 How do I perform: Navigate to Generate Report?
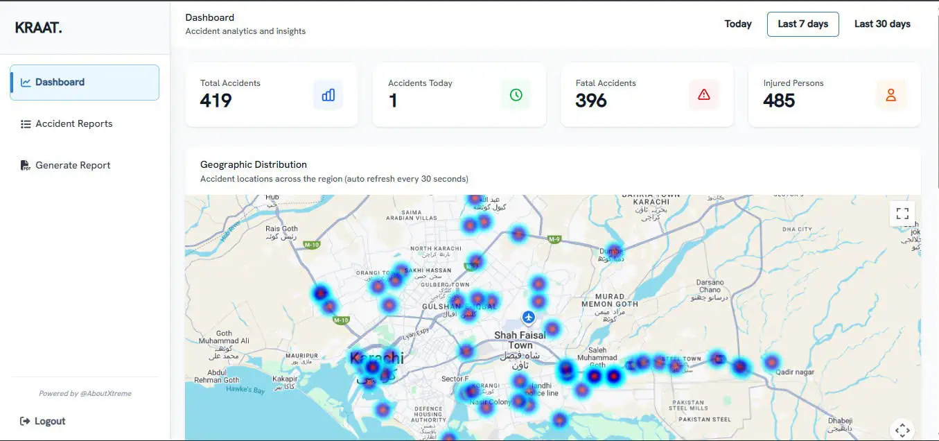[x=73, y=165]
